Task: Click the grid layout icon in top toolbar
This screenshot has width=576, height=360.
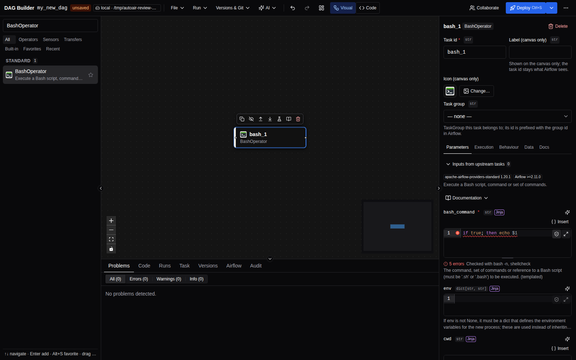Action: (x=321, y=8)
